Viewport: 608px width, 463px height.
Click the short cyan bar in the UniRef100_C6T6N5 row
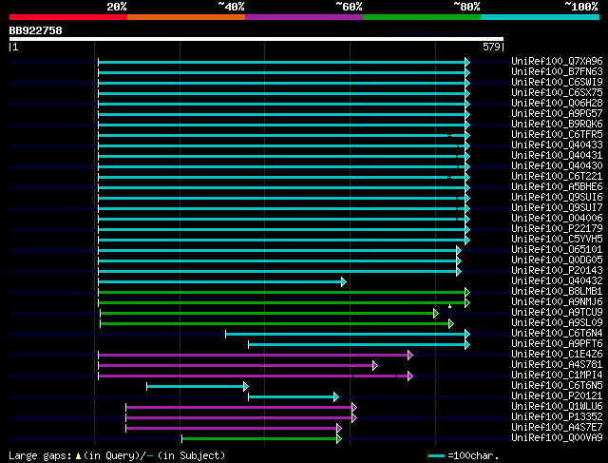tap(195, 387)
